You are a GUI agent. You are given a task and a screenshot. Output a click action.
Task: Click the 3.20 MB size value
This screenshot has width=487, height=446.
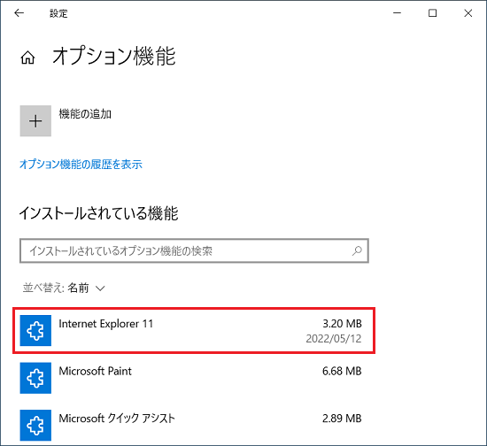tap(343, 323)
